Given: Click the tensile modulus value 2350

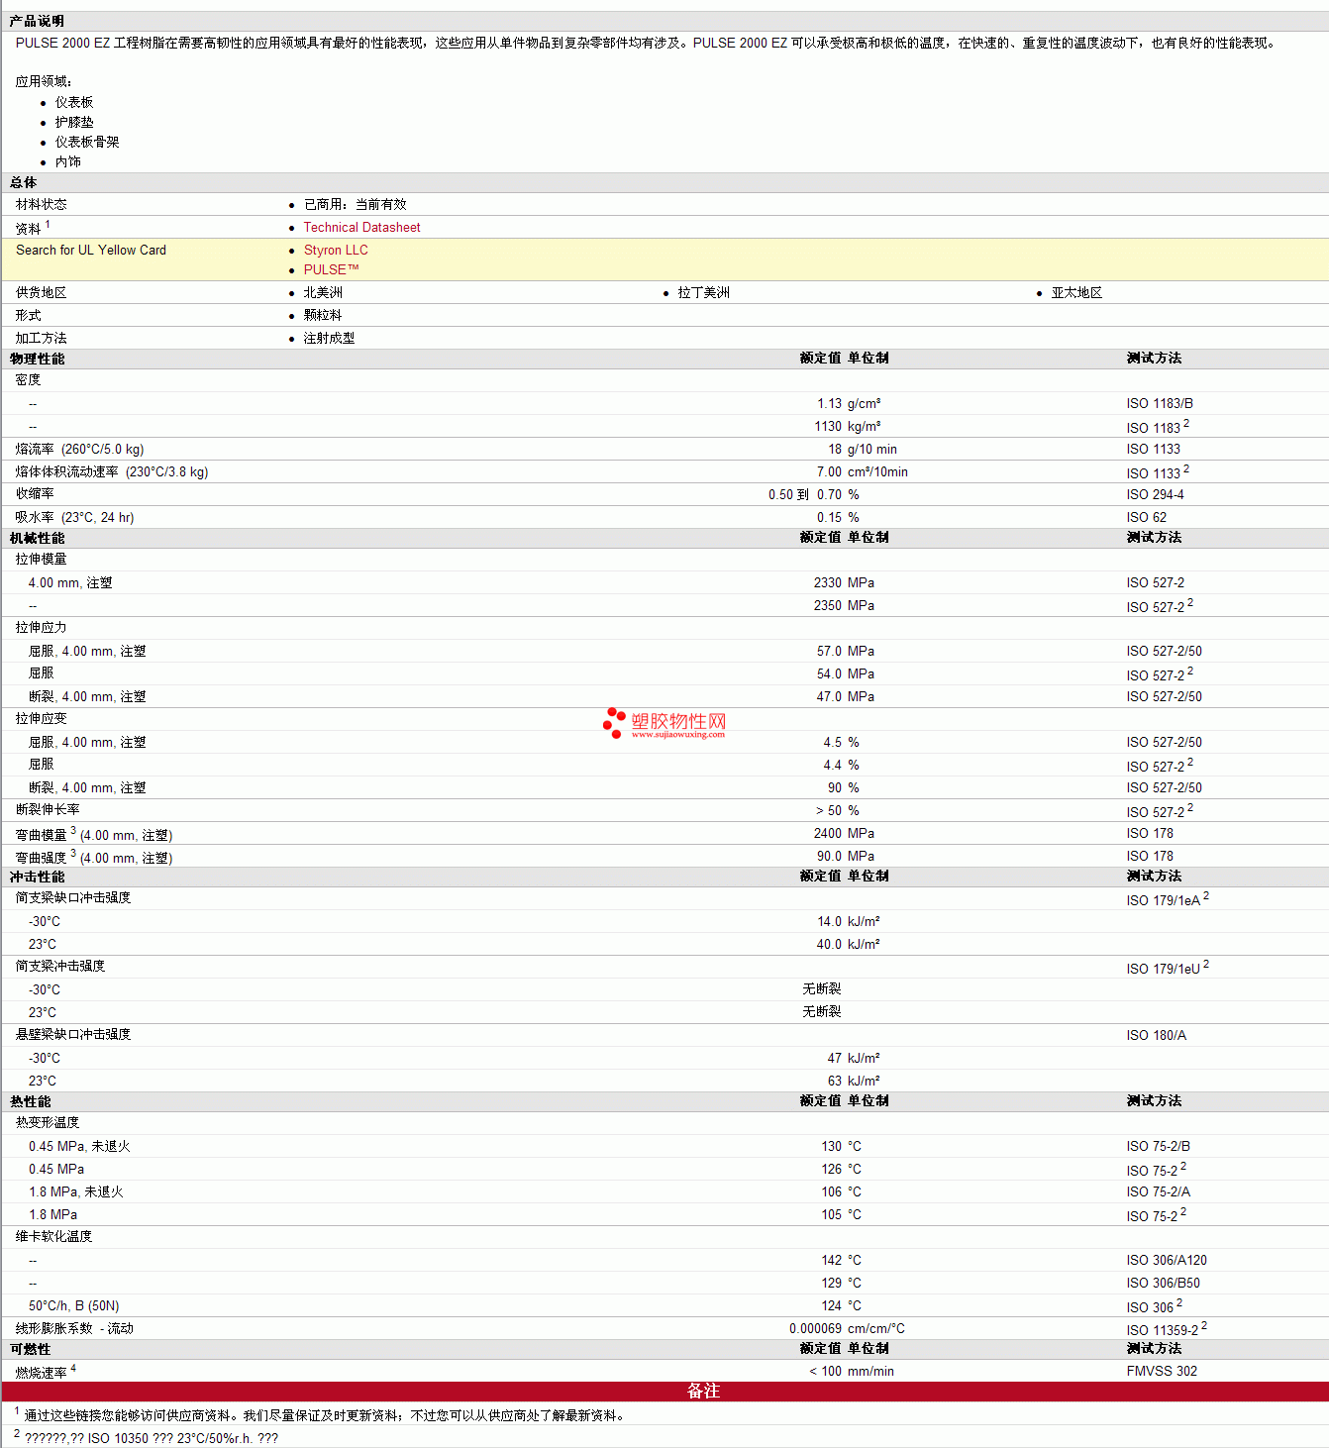Looking at the screenshot, I should pyautogui.click(x=828, y=605).
